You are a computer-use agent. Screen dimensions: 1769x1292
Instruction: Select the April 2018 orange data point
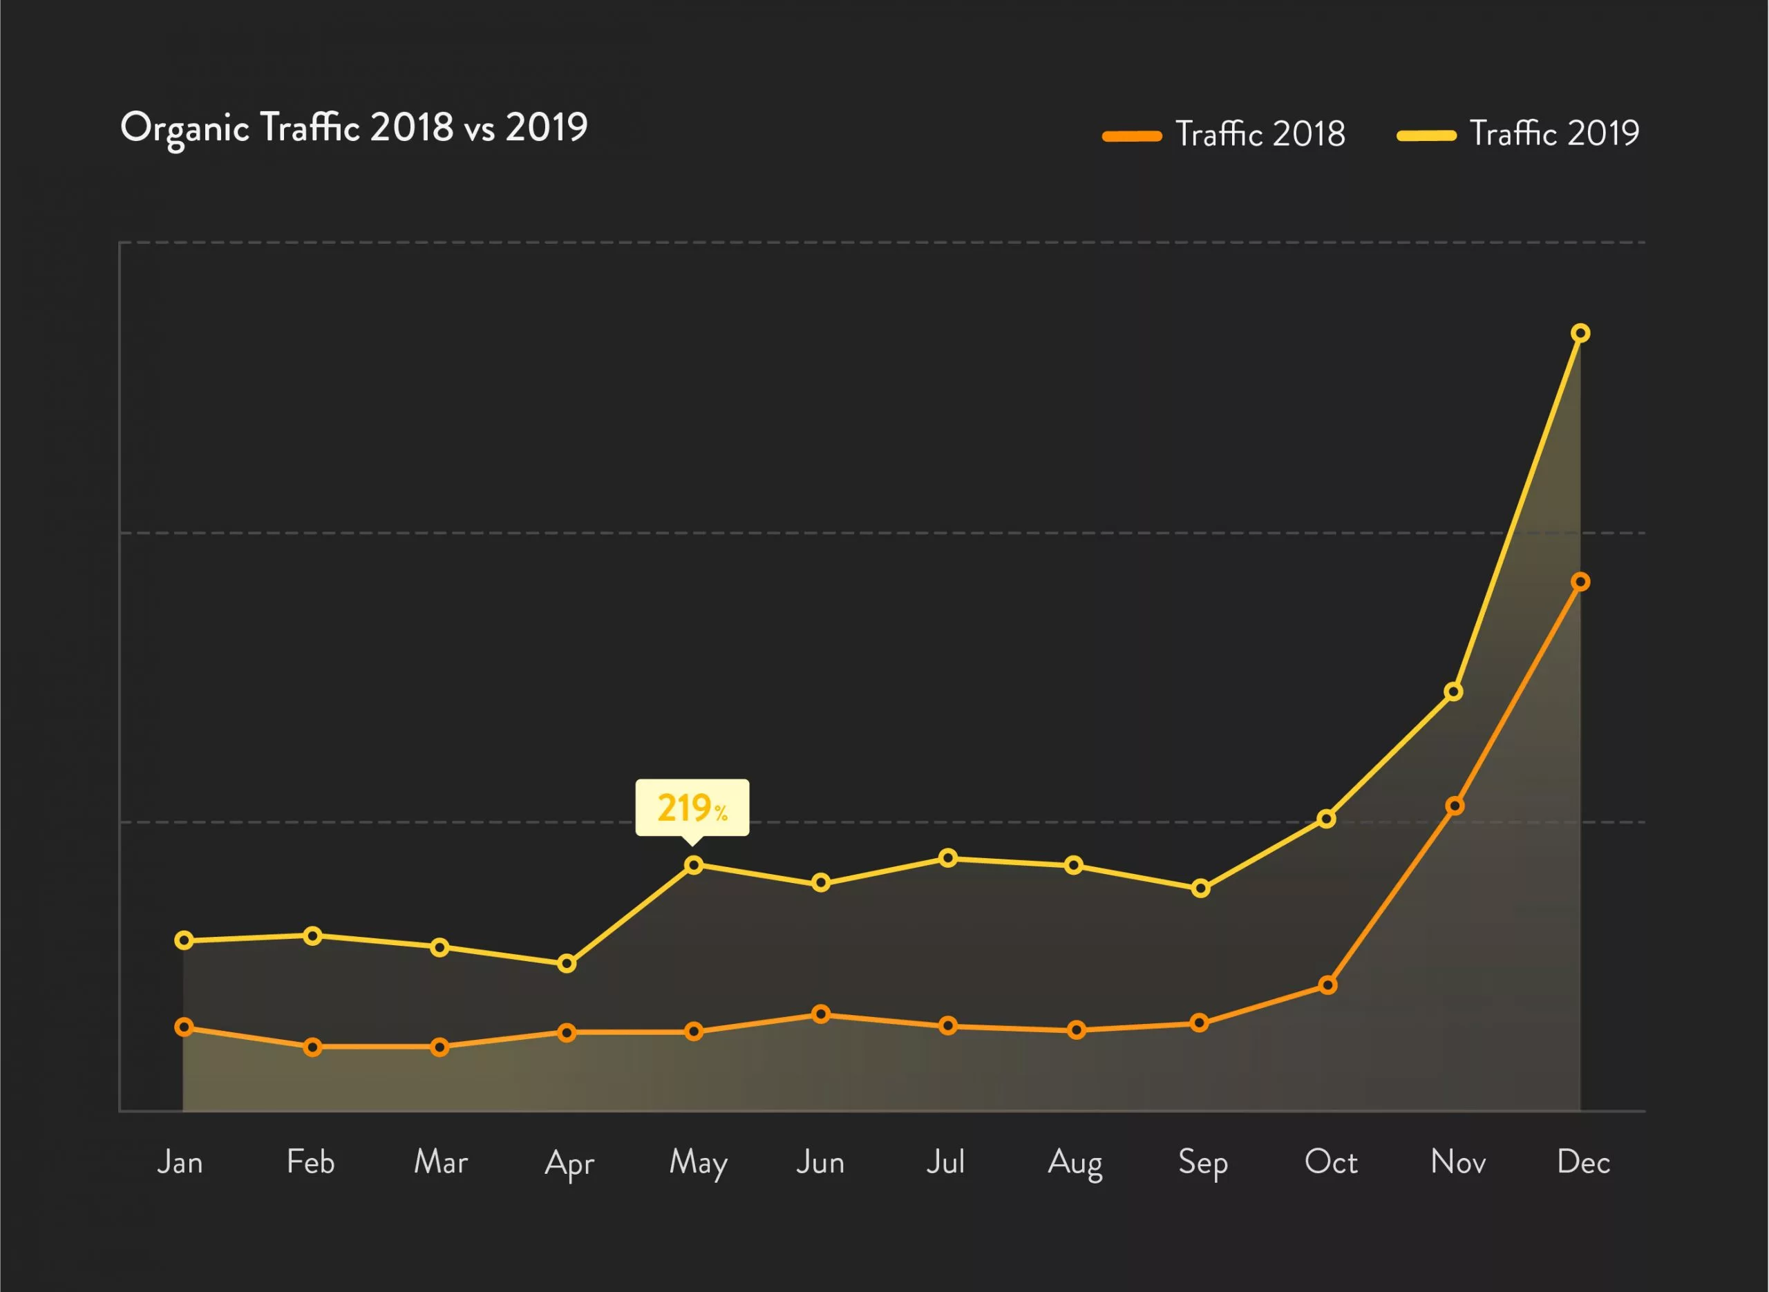pos(567,1033)
